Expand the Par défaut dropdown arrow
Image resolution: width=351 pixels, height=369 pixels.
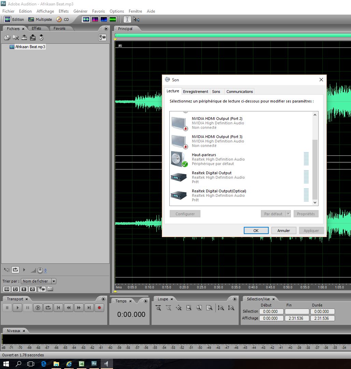pos(288,214)
